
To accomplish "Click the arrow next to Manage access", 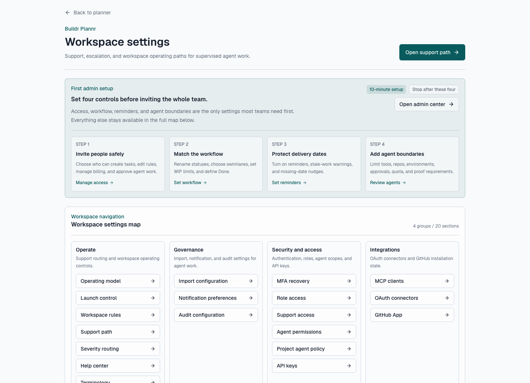I will [x=112, y=183].
